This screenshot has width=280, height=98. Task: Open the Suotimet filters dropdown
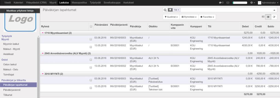click(171, 17)
